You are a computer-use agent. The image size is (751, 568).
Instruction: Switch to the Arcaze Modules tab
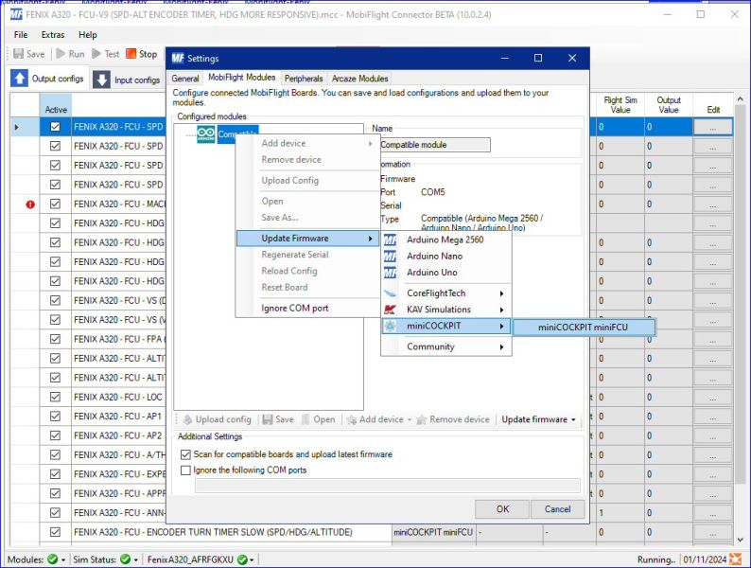pos(359,79)
